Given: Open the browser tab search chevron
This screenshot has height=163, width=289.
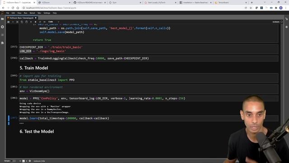Looking at the screenshot, I should 265,2.
